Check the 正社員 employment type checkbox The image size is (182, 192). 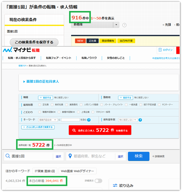40,105
